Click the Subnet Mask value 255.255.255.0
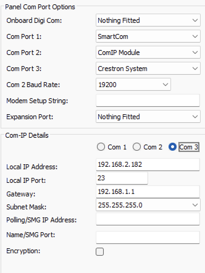 [120, 205]
